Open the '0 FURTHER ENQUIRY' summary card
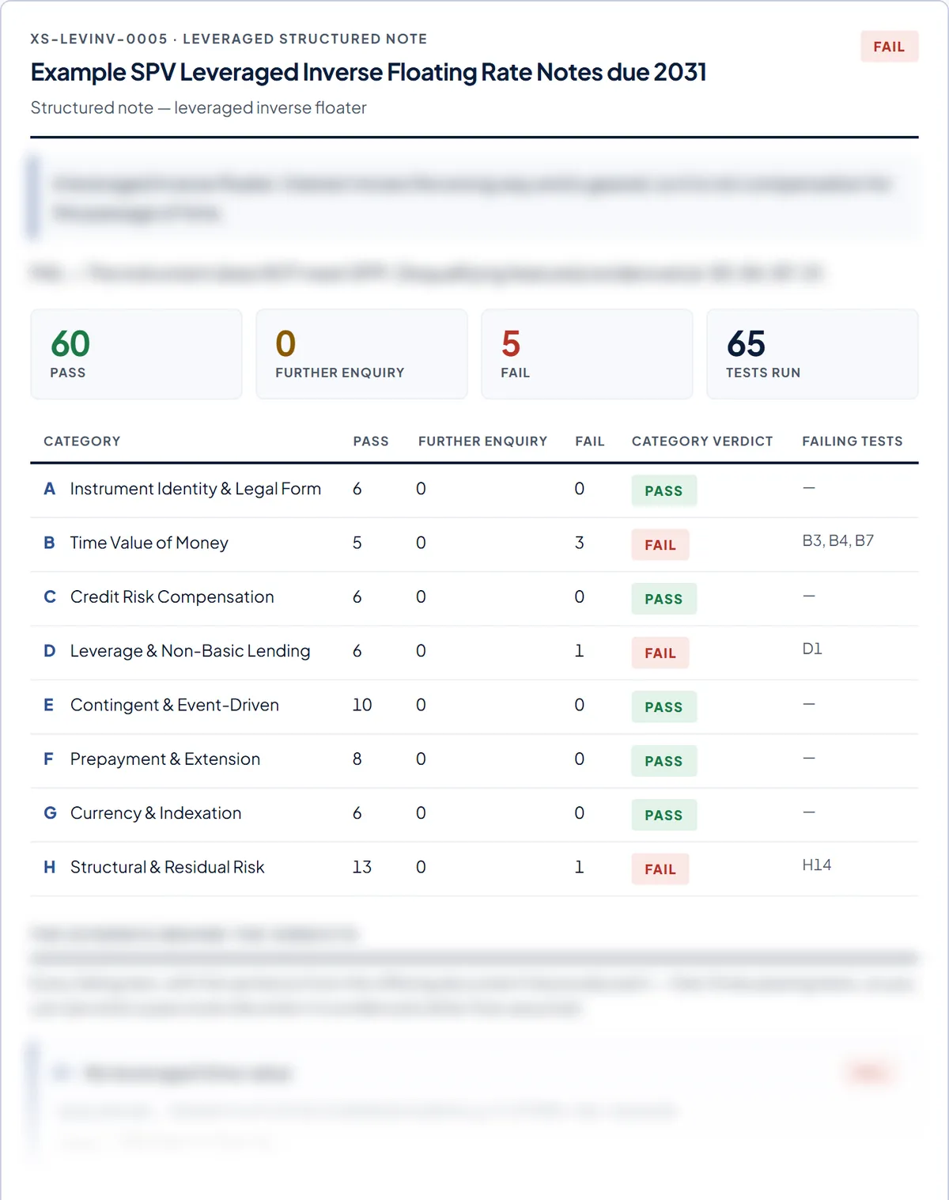949x1200 pixels. point(361,354)
